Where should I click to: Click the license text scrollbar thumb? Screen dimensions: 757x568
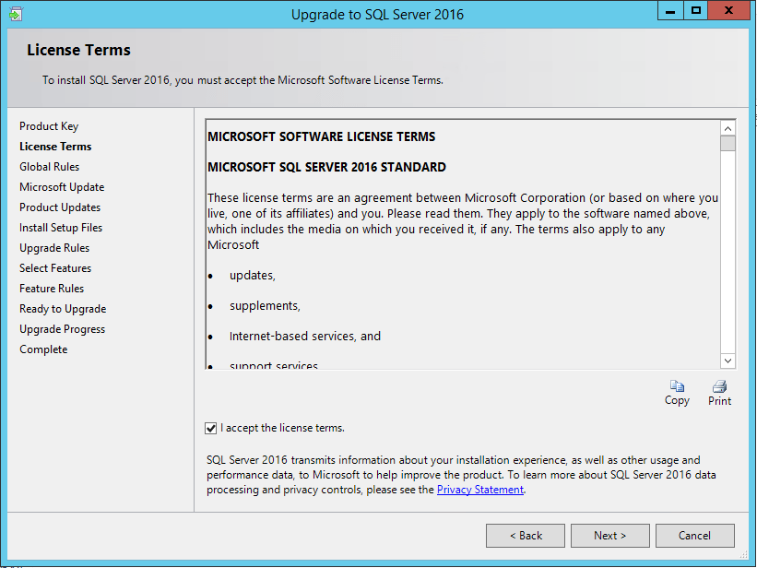coord(728,144)
